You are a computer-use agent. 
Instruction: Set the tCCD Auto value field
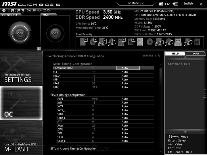124,137
